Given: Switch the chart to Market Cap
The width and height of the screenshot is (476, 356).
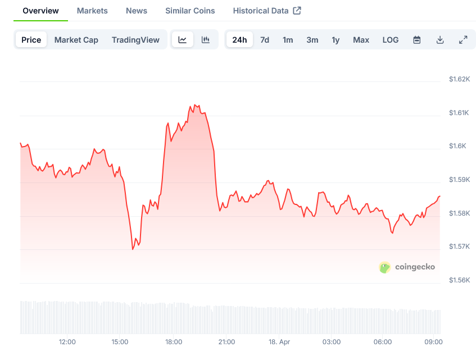Looking at the screenshot, I should pyautogui.click(x=76, y=40).
